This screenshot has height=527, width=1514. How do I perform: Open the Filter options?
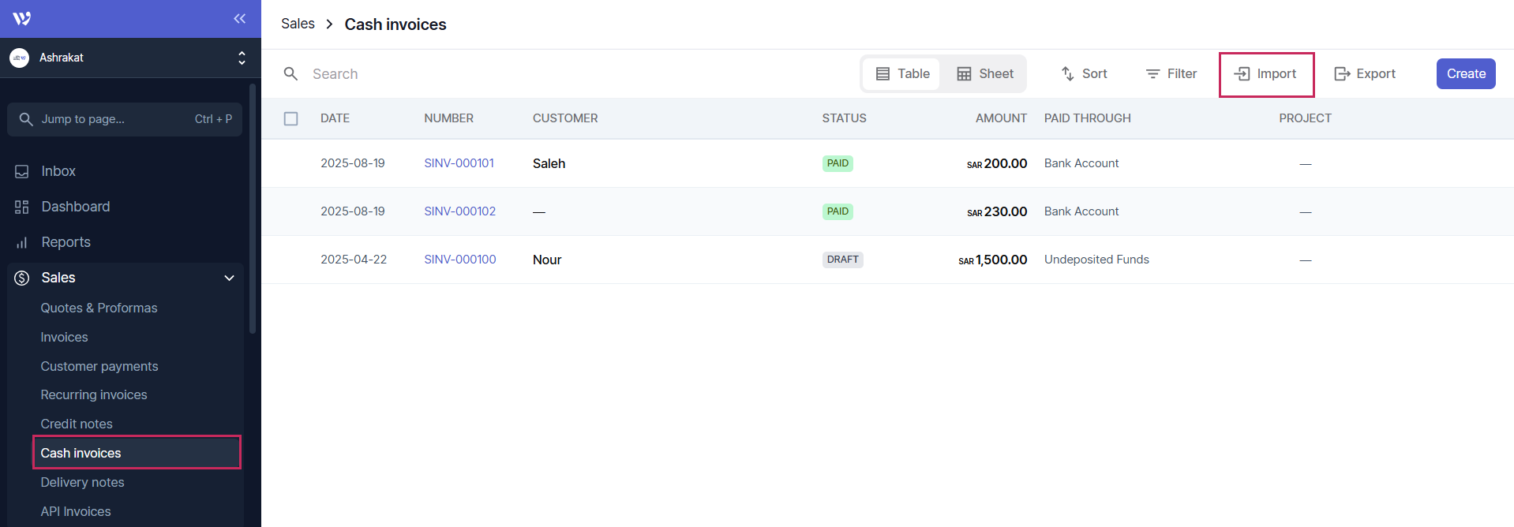pyautogui.click(x=1171, y=74)
